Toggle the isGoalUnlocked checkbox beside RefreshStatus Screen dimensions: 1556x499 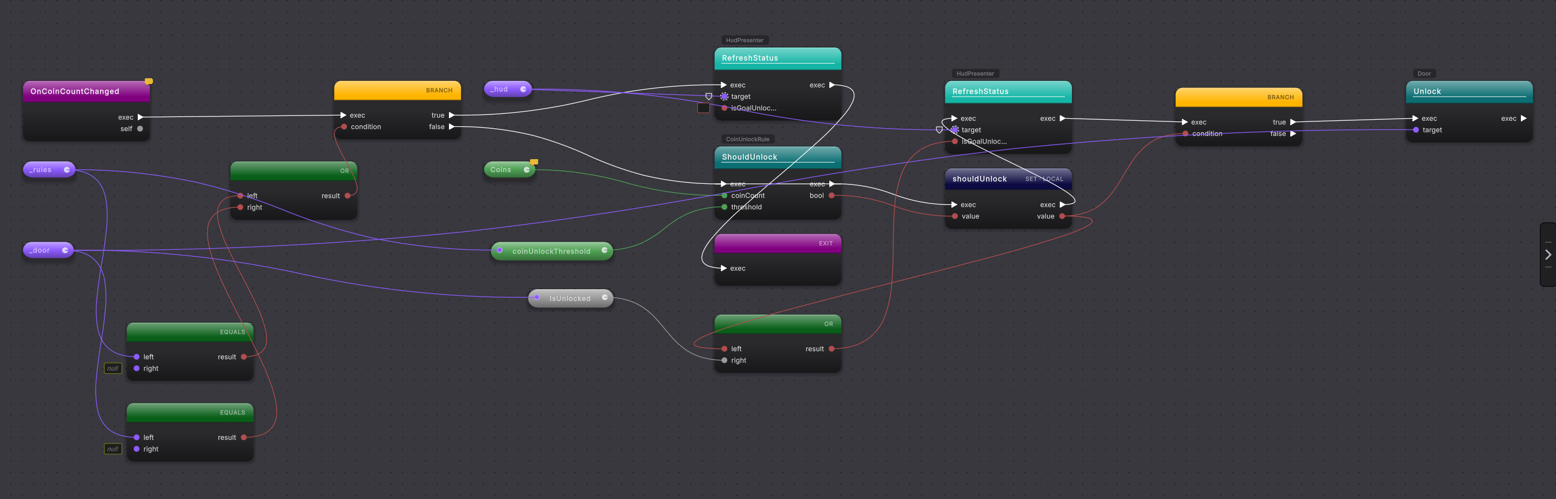pos(703,108)
